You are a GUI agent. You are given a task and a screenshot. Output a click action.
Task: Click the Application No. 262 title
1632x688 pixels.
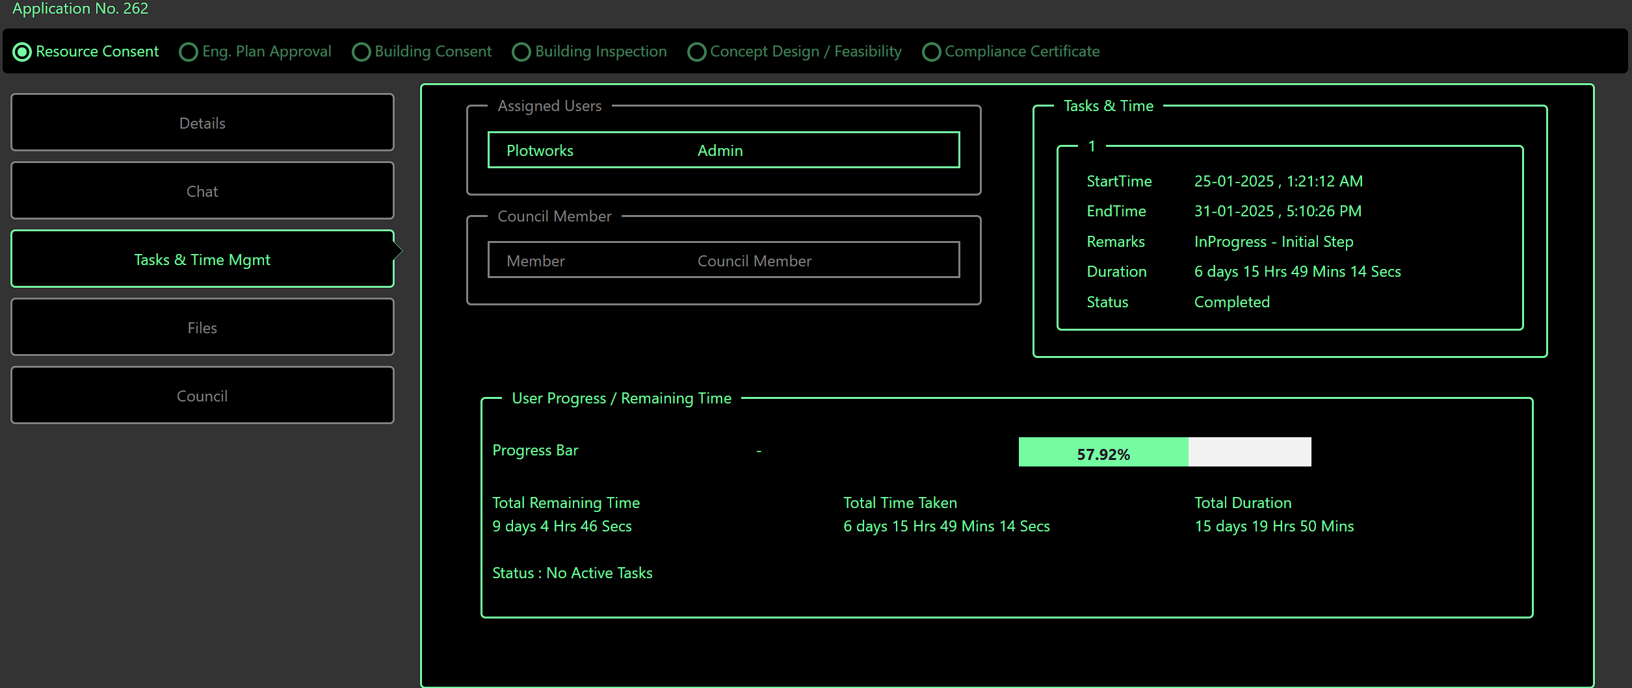tap(79, 8)
